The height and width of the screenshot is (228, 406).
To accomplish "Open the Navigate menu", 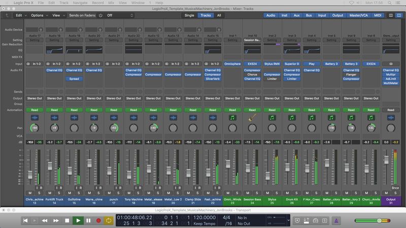I will [80, 3].
